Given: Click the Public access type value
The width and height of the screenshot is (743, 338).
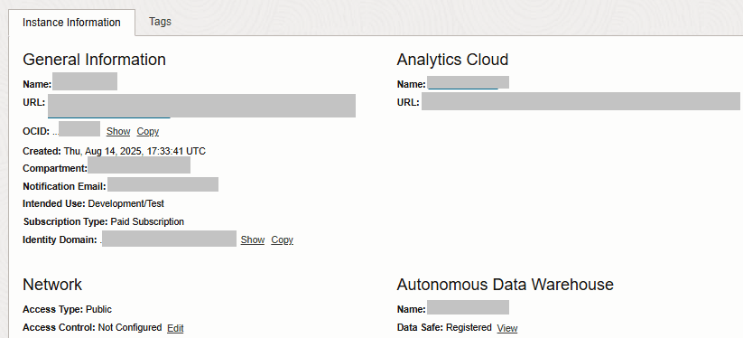Looking at the screenshot, I should (x=98, y=310).
